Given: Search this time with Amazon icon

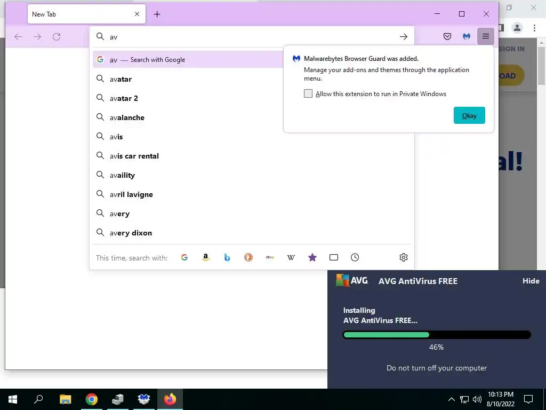Looking at the screenshot, I should tap(206, 257).
